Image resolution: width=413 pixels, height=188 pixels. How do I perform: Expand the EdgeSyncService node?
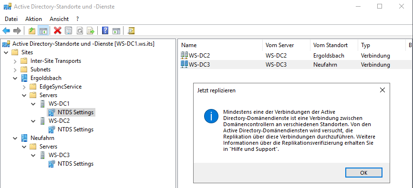click(x=24, y=87)
